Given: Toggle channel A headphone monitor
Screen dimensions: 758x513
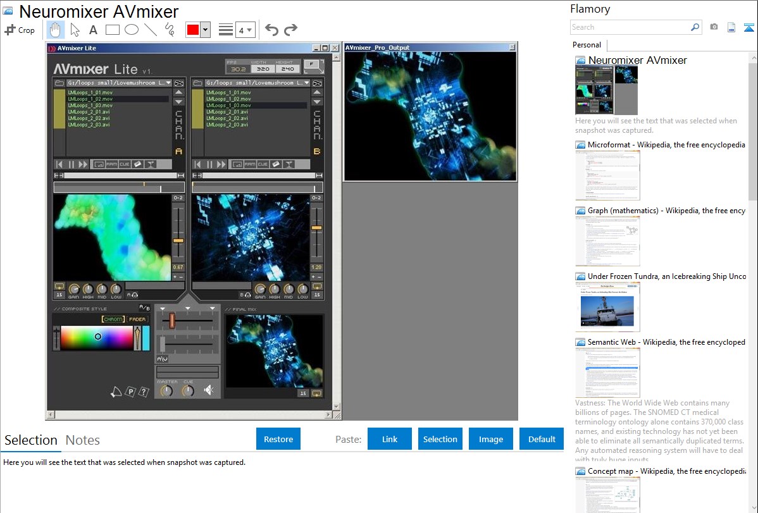Looking at the screenshot, I should point(132,295).
